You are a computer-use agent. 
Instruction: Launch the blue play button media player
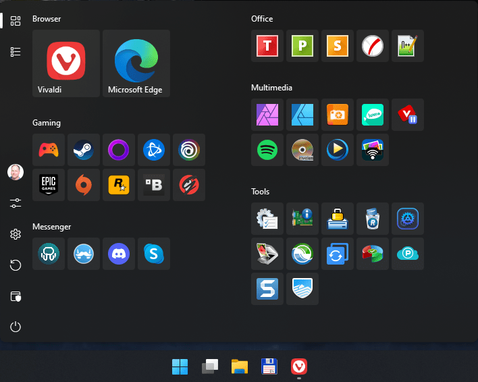click(x=337, y=150)
